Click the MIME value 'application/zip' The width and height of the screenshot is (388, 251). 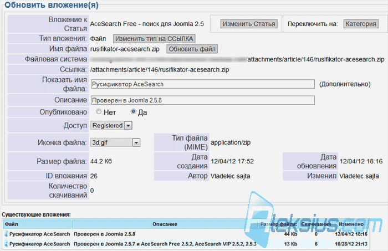pos(231,142)
